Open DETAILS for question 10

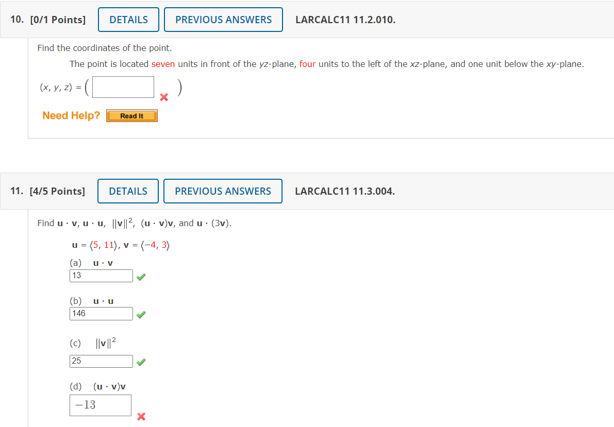[x=128, y=19]
